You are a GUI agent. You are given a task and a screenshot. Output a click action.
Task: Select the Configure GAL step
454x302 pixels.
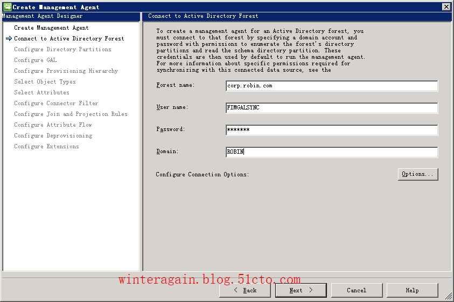coord(36,60)
